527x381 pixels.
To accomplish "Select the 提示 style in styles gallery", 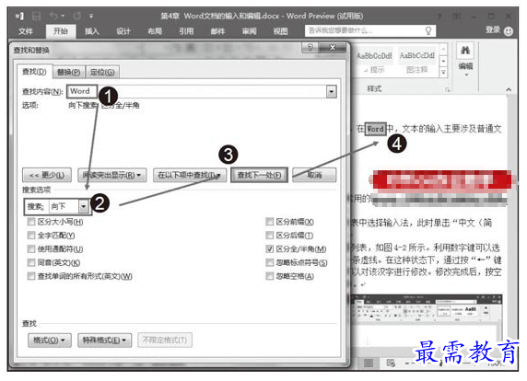I will (x=374, y=62).
